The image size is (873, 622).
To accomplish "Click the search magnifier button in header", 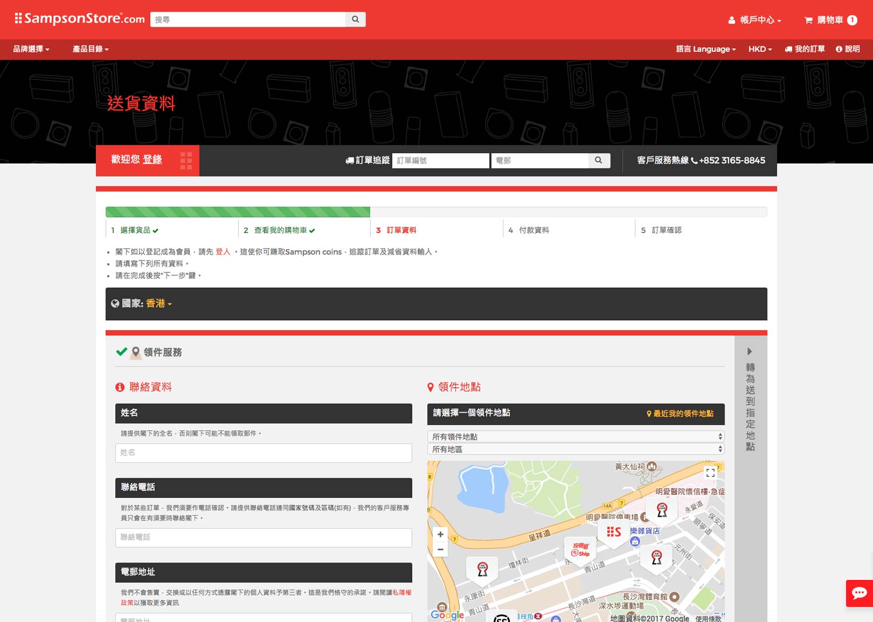I will pyautogui.click(x=356, y=19).
